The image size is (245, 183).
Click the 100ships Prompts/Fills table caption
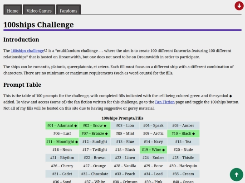[122, 118]
